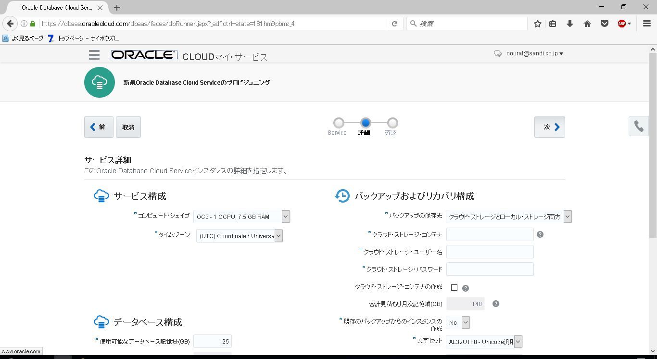Click the URL address bar
This screenshot has height=359, width=657.
click(x=213, y=24)
